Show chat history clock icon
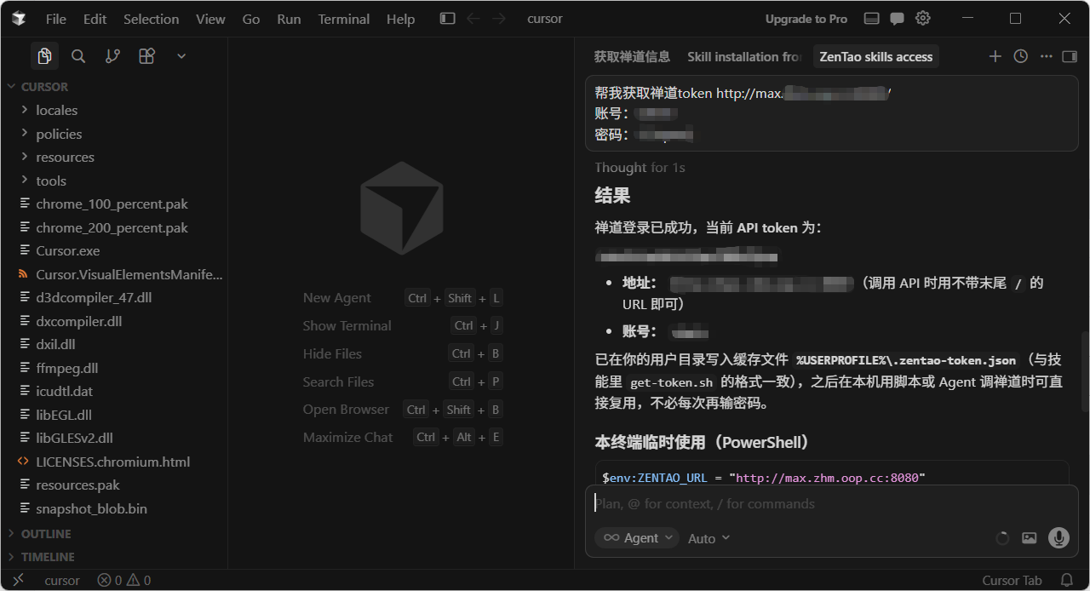The height and width of the screenshot is (591, 1090). coord(1020,56)
